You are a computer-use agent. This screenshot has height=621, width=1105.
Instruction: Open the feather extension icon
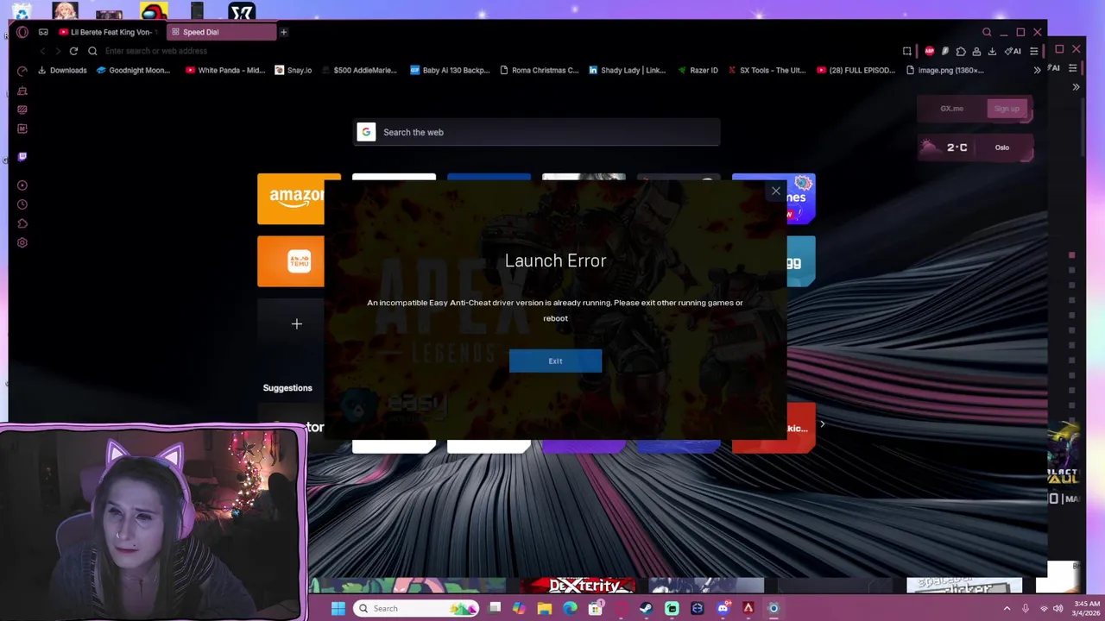945,51
